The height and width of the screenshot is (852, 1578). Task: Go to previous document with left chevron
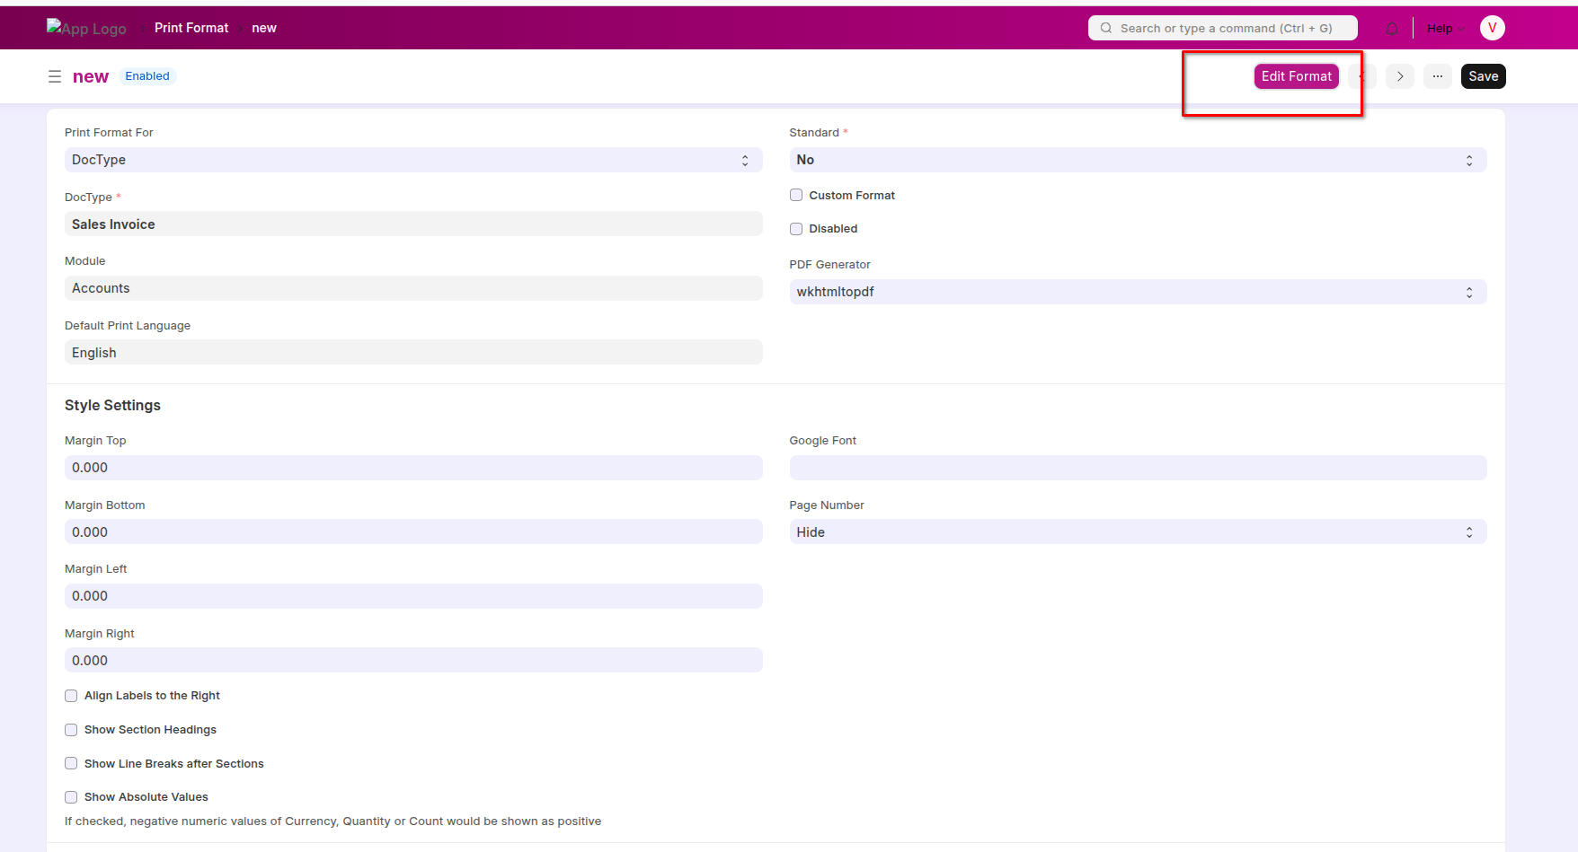[x=1361, y=76]
